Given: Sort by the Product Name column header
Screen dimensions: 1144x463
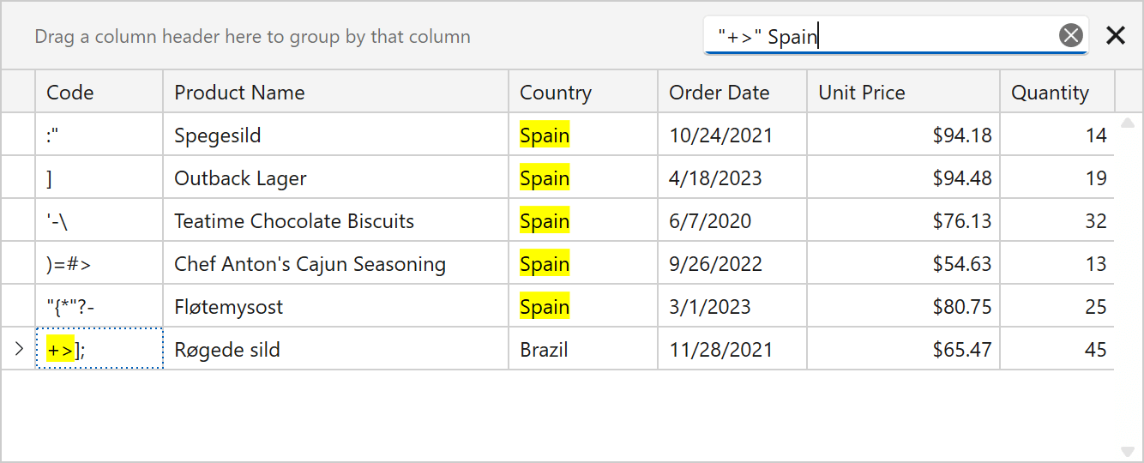Looking at the screenshot, I should point(335,93).
